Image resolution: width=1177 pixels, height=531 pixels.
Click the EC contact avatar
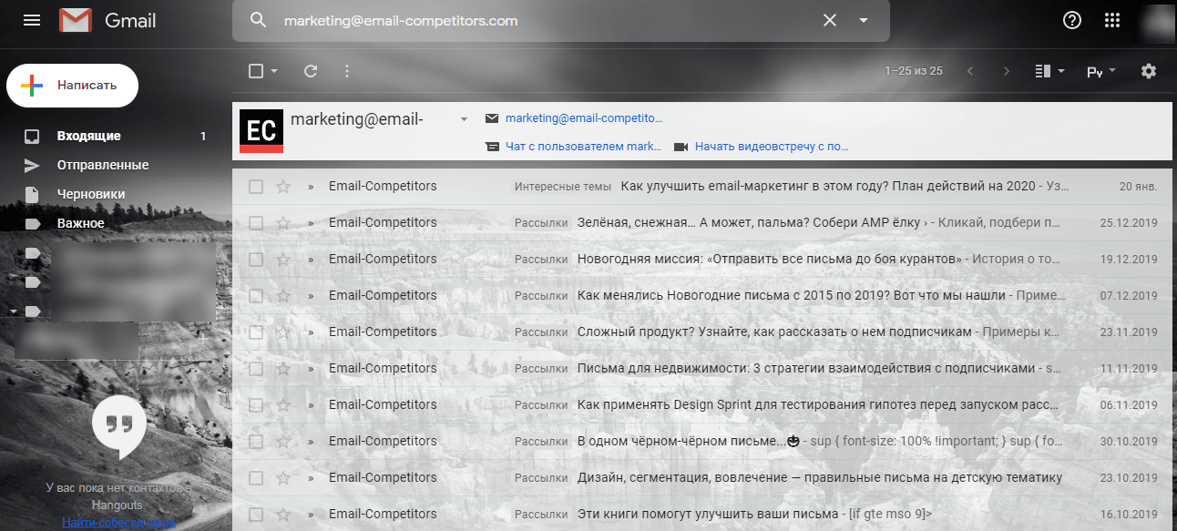point(261,130)
